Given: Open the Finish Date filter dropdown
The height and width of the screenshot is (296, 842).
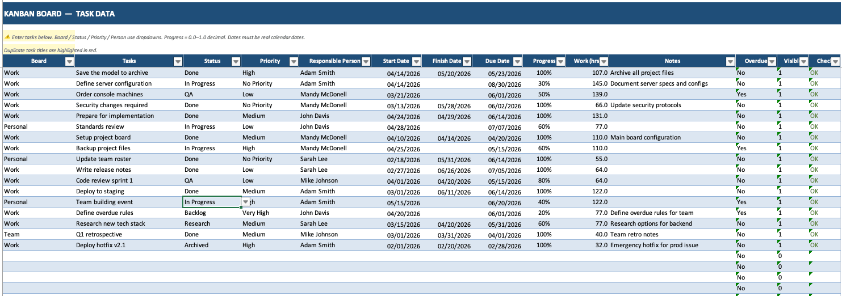Looking at the screenshot, I should (x=467, y=61).
